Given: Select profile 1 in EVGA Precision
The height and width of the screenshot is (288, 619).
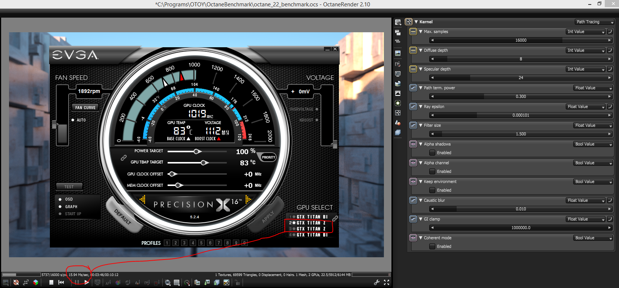Looking at the screenshot, I should pyautogui.click(x=167, y=243).
